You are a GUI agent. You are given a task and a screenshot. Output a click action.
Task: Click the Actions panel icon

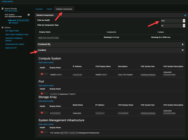pyautogui.click(x=2, y=27)
